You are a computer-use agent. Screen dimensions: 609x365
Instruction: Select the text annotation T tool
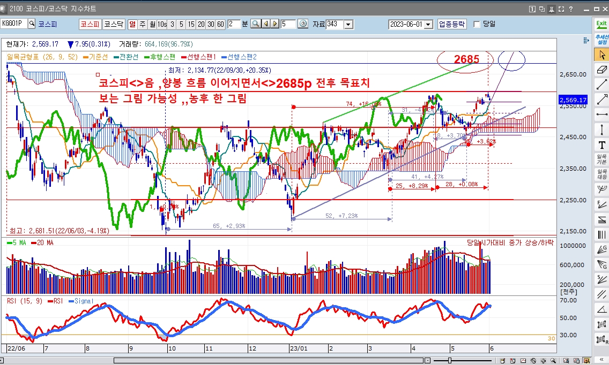tap(601, 145)
